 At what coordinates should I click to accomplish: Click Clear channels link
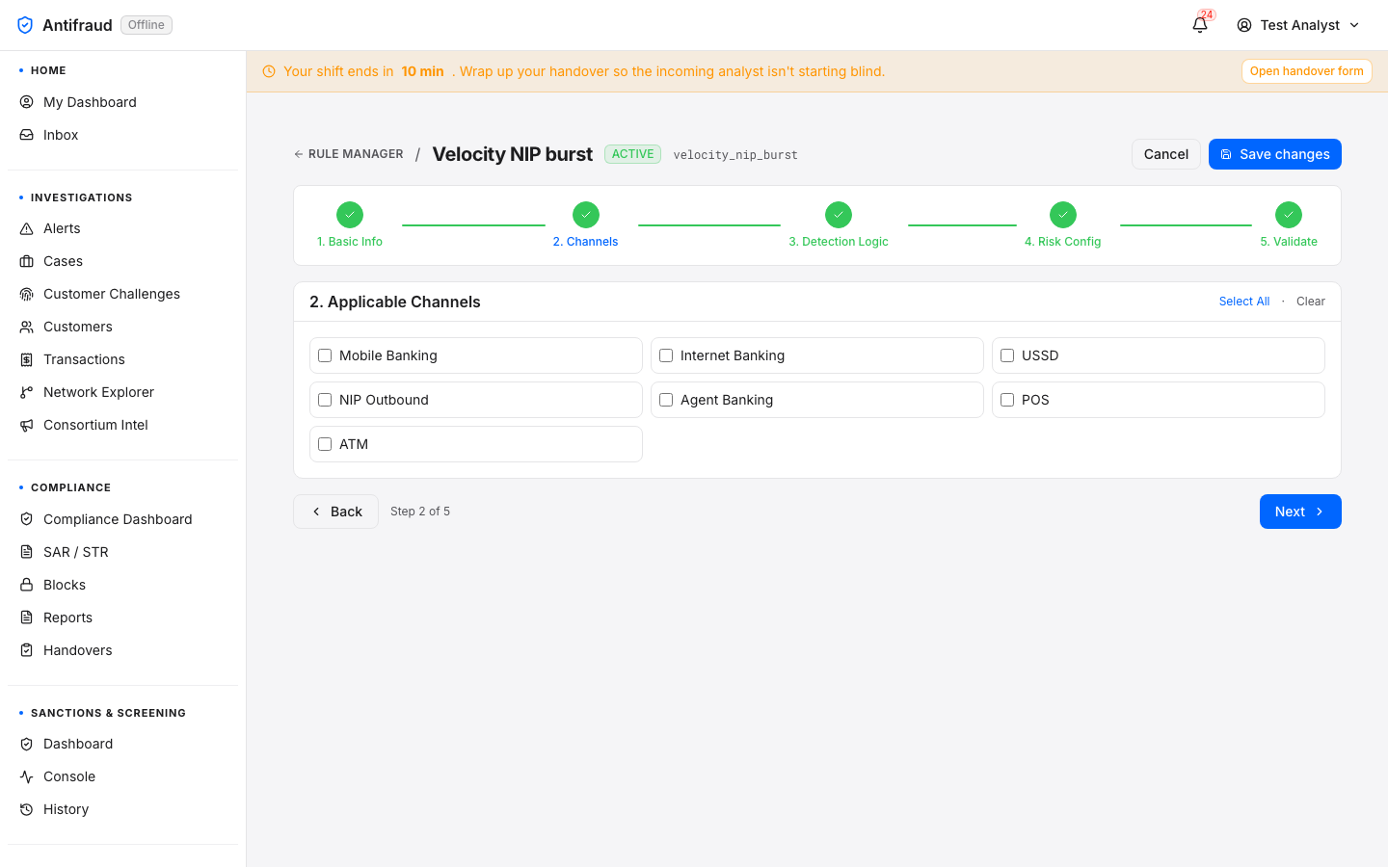click(x=1311, y=302)
